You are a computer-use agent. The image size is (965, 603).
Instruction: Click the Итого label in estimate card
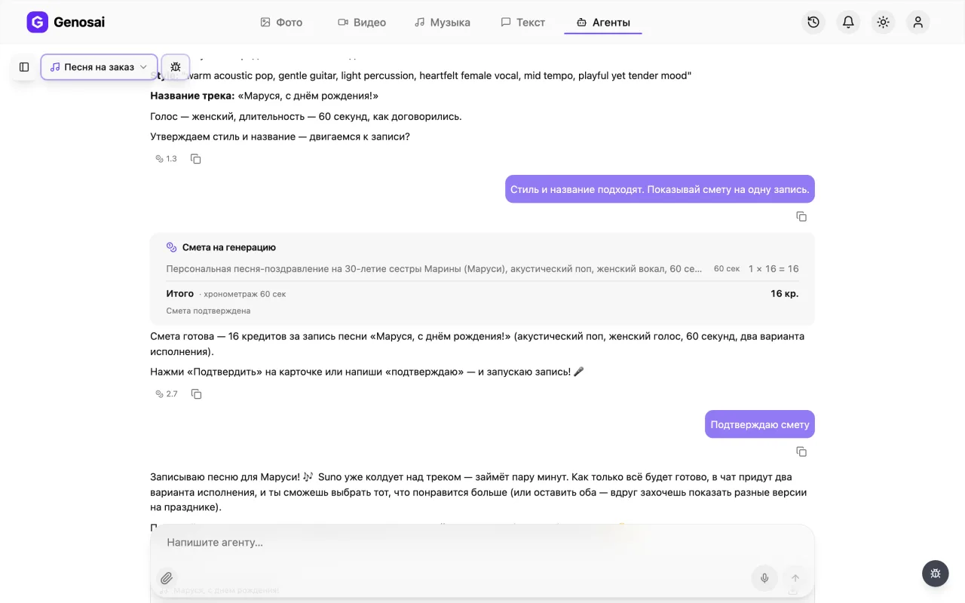(180, 293)
